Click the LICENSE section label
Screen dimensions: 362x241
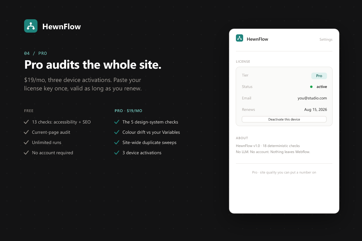point(243,61)
